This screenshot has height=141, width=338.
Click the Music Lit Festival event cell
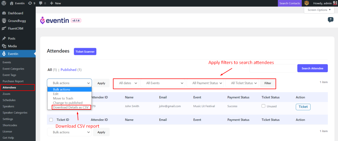coord(204,106)
